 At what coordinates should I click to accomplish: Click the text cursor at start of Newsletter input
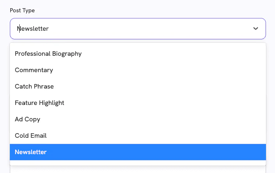pos(18,29)
